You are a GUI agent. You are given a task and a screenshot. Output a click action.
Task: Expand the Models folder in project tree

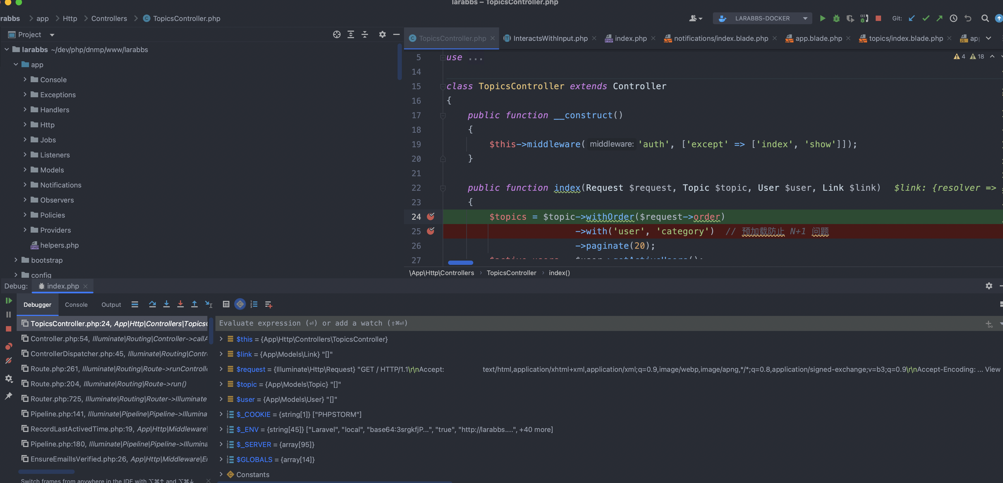(25, 170)
